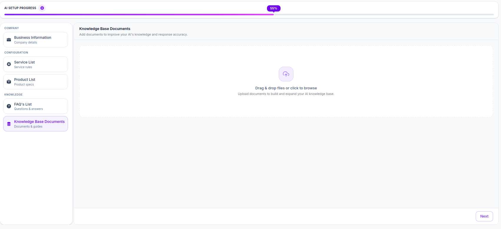Click the box icon for Product List

coord(9,82)
